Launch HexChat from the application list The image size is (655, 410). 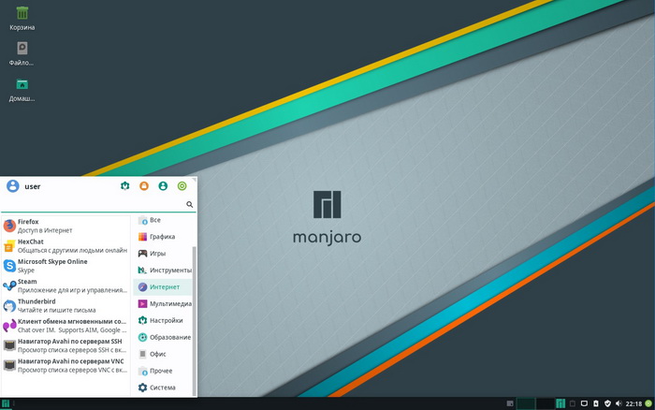click(65, 246)
